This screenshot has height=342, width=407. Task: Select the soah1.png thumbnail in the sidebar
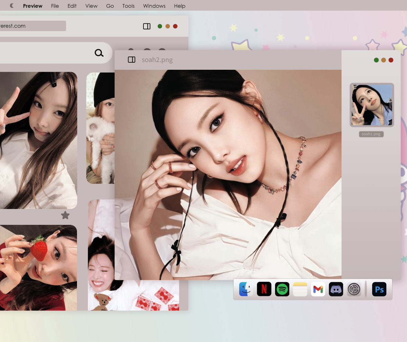(372, 105)
